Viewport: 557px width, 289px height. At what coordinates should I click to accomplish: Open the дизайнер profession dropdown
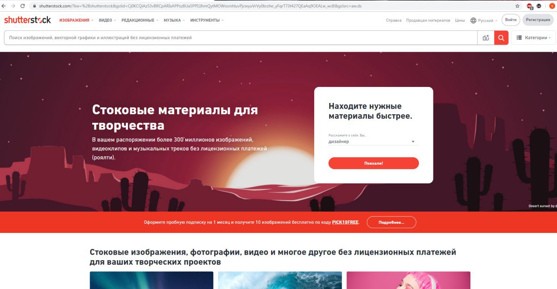click(x=373, y=142)
